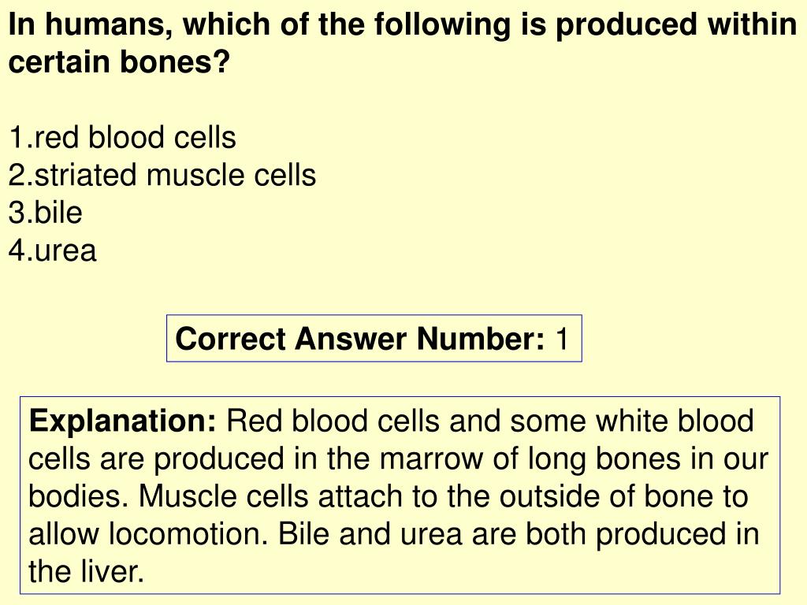Image resolution: width=807 pixels, height=605 pixels.
Task: Choose answer option 3 bile
Action: click(45, 213)
